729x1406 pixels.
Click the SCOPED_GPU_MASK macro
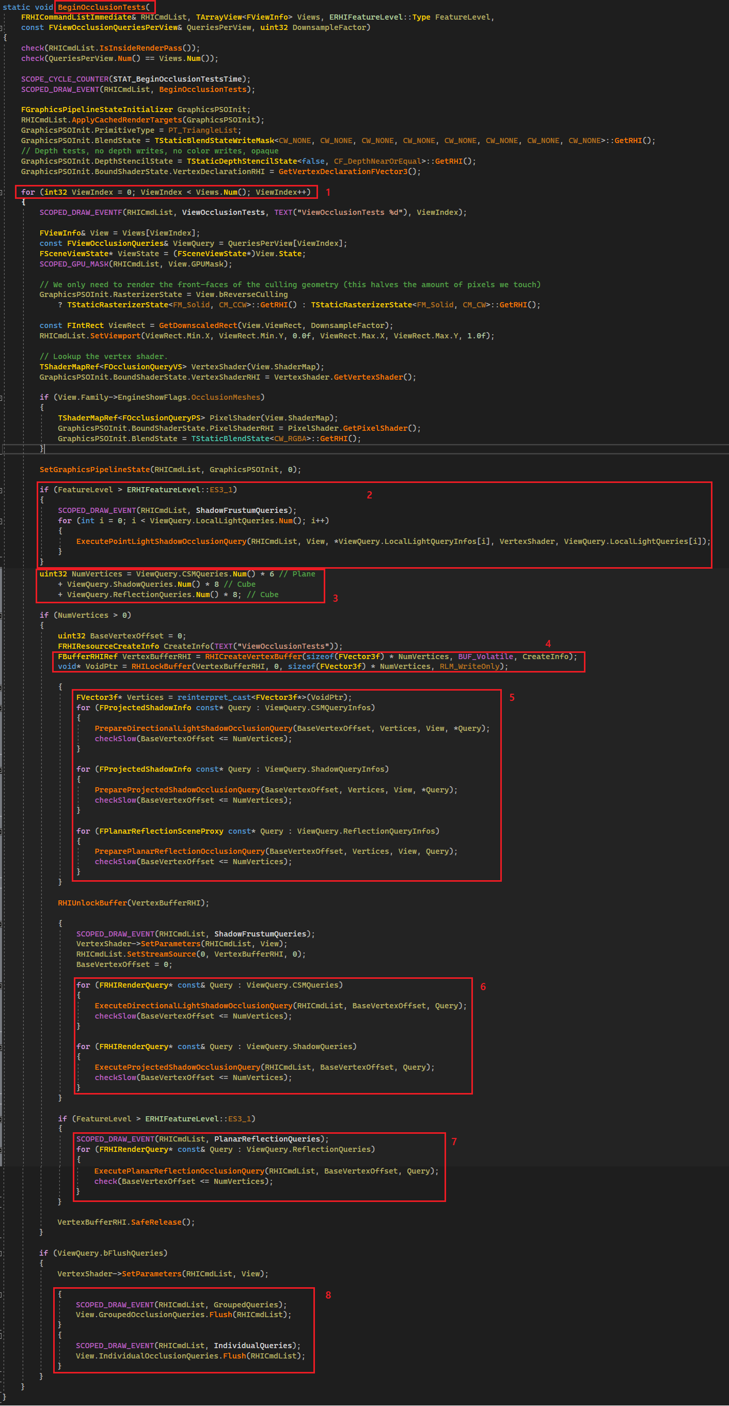[x=74, y=264]
